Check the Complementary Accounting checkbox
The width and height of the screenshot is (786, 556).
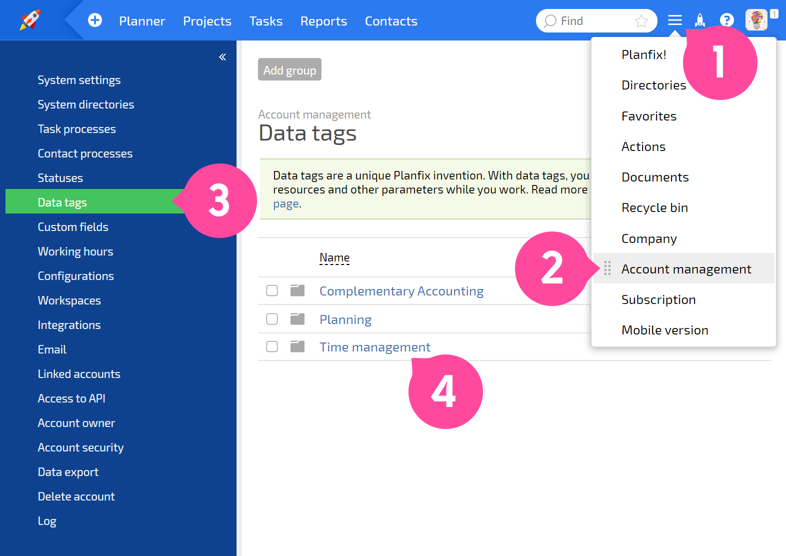(x=272, y=290)
